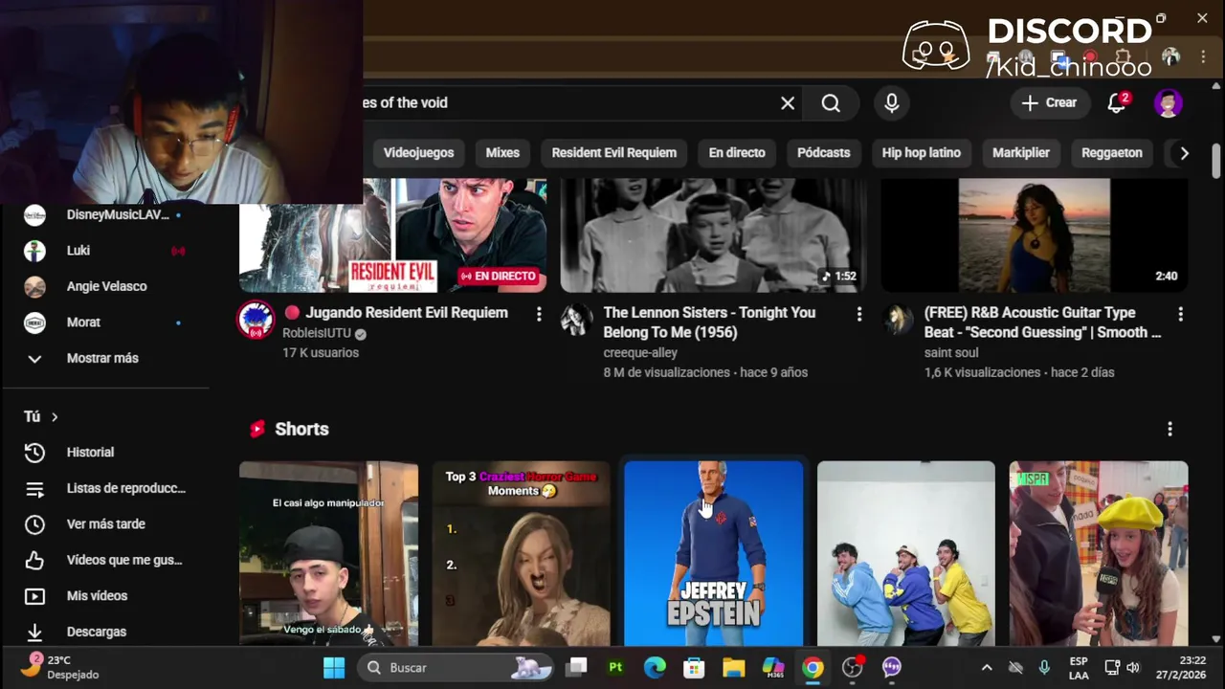Open YouTube notifications bell
Viewport: 1225px width, 689px height.
(x=1117, y=103)
